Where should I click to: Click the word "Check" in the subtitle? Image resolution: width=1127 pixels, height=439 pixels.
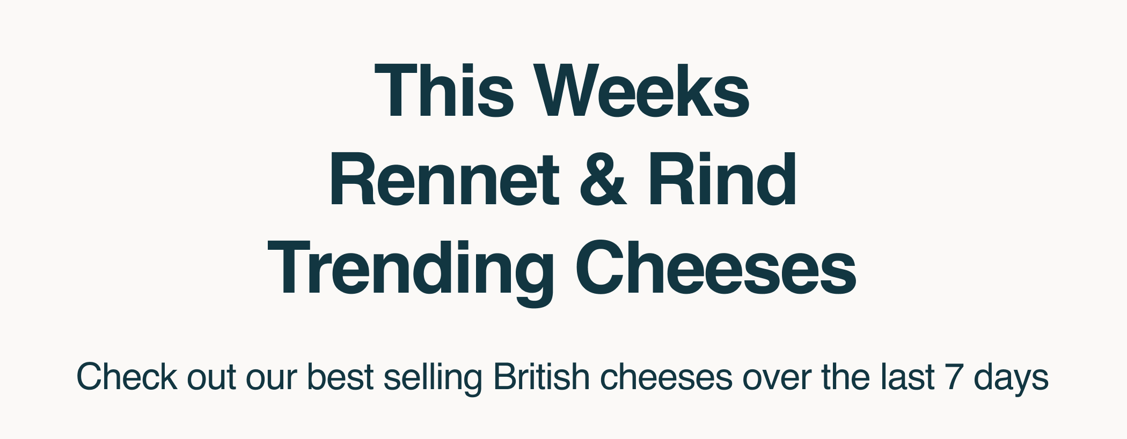coord(127,377)
